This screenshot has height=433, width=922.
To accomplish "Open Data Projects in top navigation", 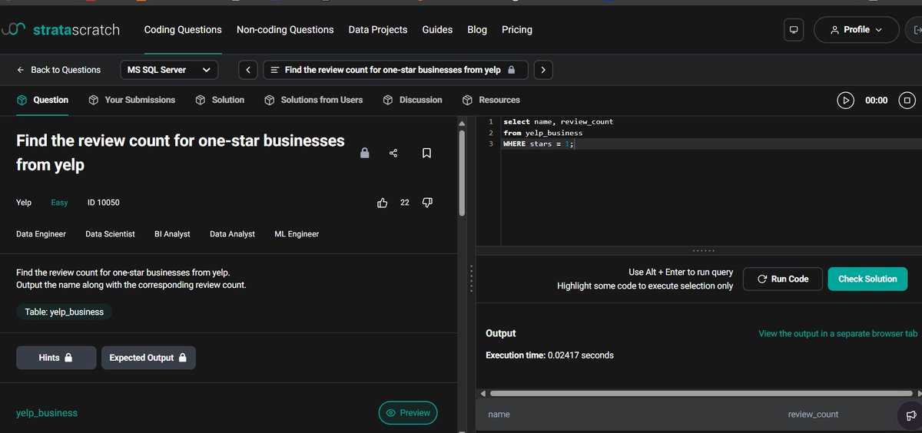I will click(378, 30).
